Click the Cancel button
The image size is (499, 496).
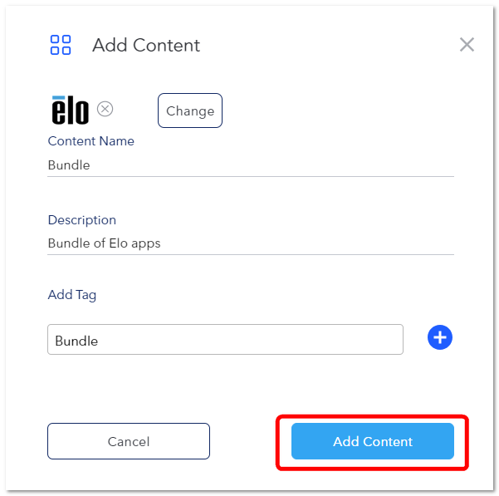tap(129, 441)
